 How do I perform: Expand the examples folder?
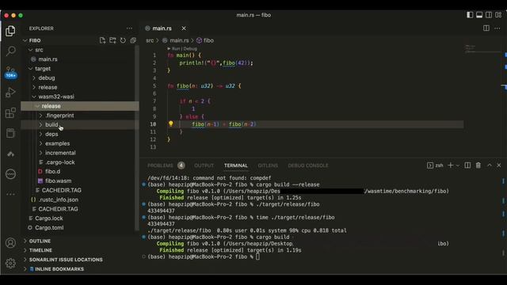41,143
